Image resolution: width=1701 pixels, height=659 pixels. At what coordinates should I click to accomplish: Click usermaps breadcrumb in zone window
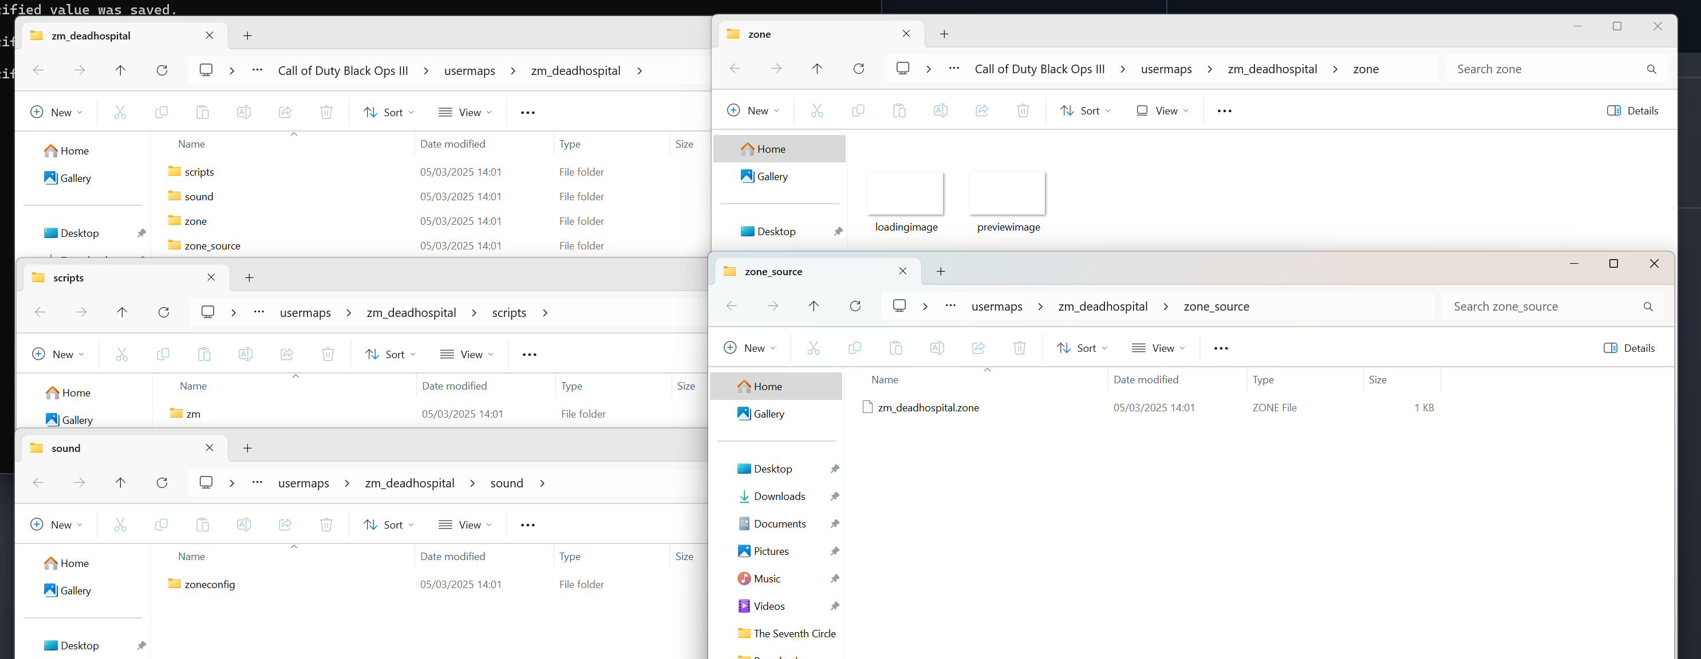[x=1166, y=69]
